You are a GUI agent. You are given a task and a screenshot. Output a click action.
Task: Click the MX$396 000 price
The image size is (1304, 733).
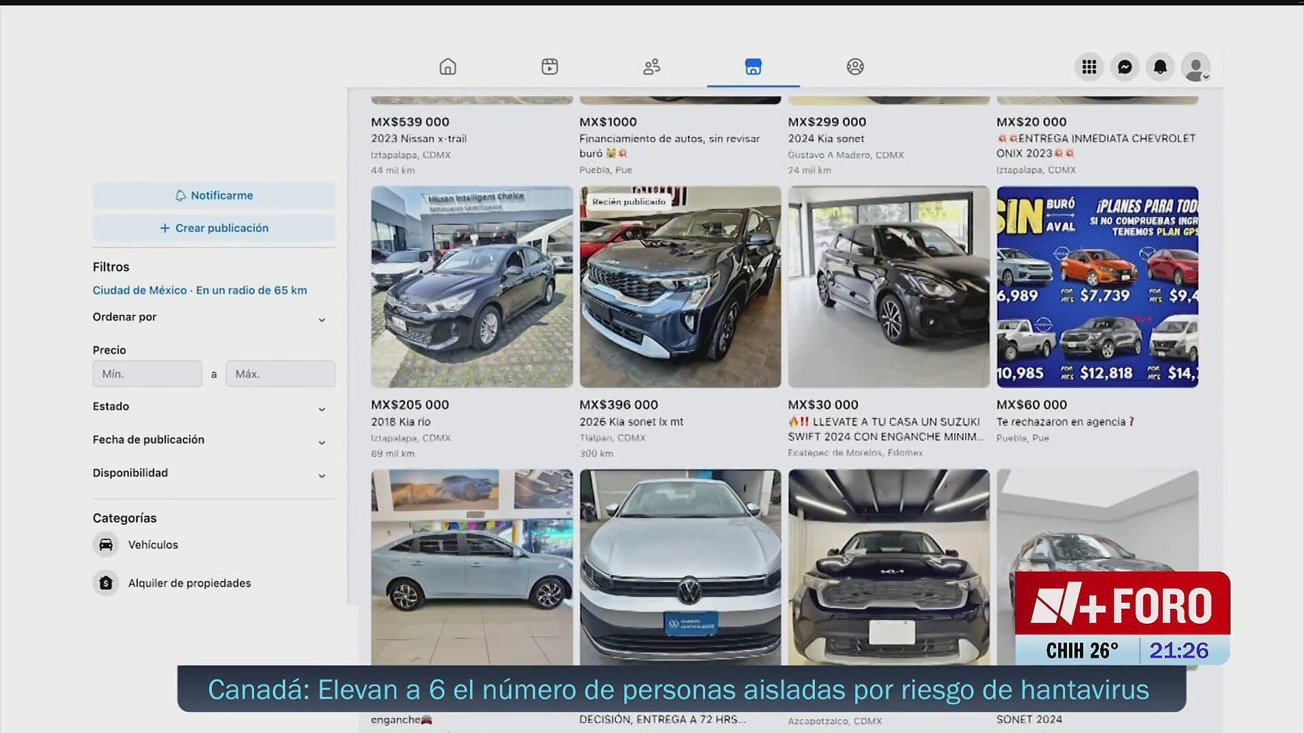619,405
